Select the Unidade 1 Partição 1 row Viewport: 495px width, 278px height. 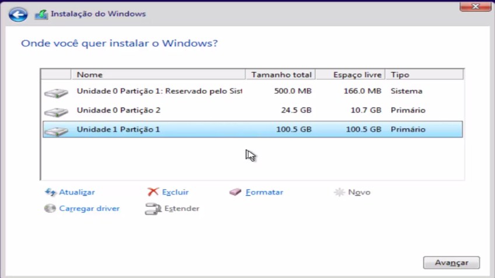[253, 129]
